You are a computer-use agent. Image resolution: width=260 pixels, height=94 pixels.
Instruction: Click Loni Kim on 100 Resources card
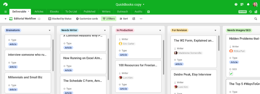coord(126,78)
